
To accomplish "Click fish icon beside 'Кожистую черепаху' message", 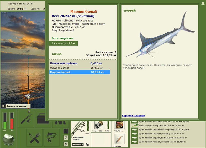I will [x=134, y=142].
